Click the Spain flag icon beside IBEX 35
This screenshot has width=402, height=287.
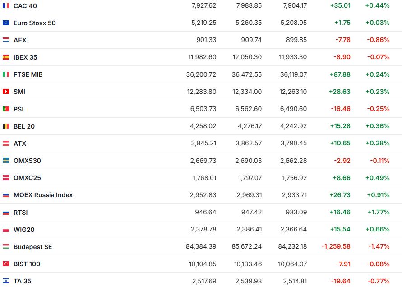tap(6, 57)
